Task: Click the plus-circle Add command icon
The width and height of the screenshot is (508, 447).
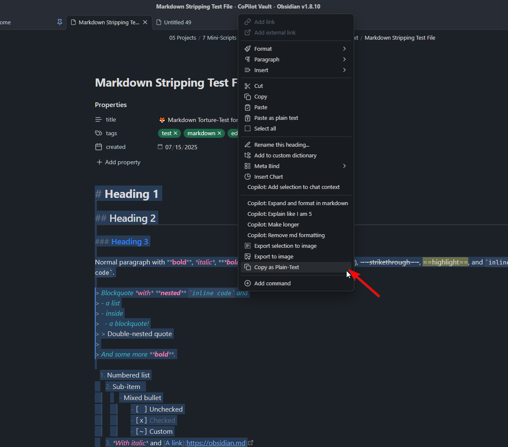Action: pos(248,284)
